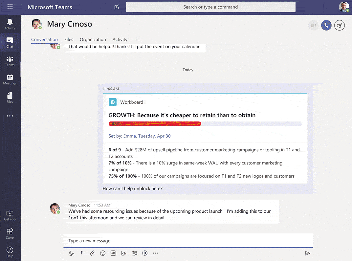Open the sticker picker
The width and height of the screenshot is (352, 261).
[124, 253]
